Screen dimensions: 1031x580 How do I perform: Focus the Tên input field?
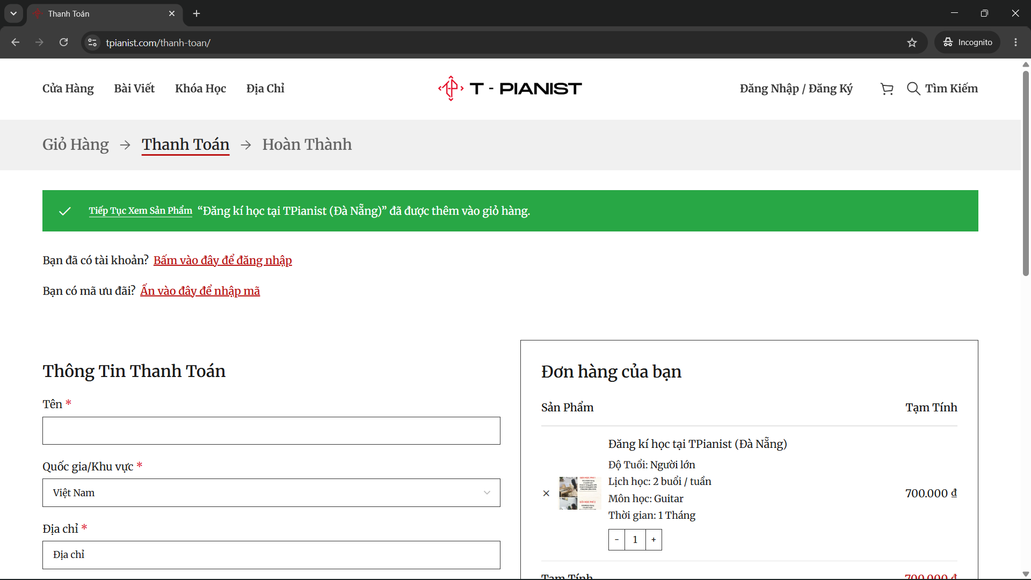(x=271, y=431)
